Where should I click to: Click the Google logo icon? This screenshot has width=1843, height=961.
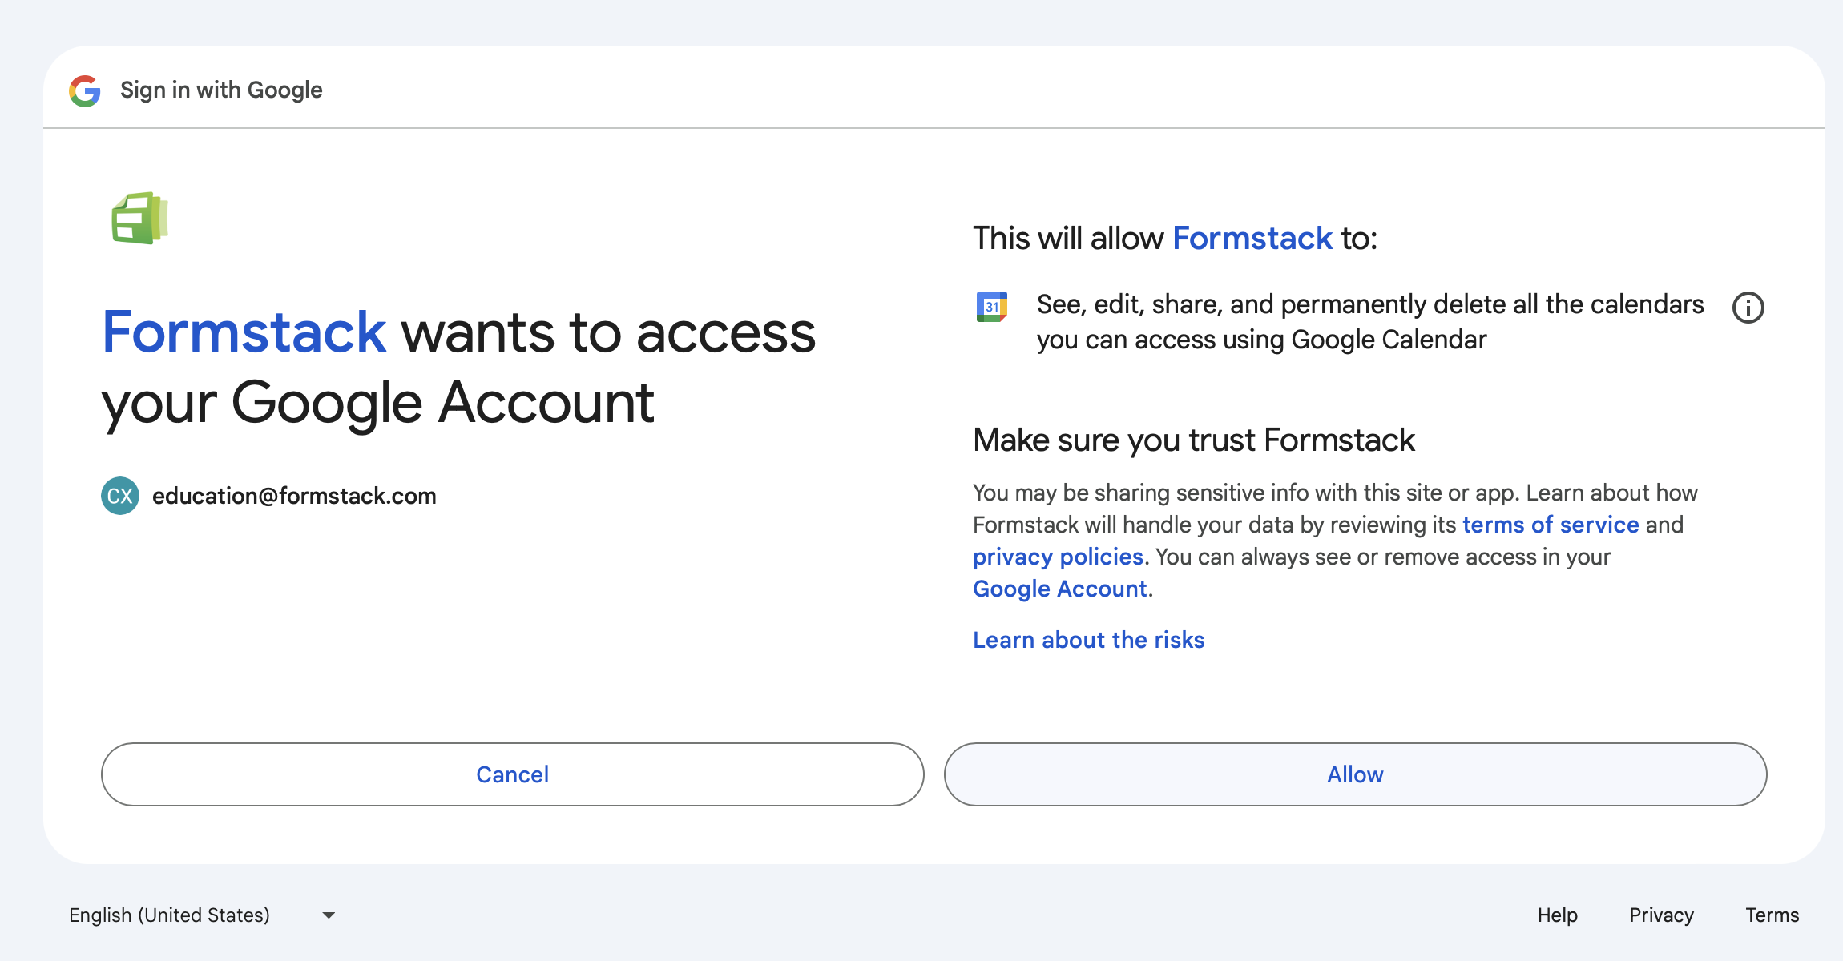pyautogui.click(x=85, y=90)
